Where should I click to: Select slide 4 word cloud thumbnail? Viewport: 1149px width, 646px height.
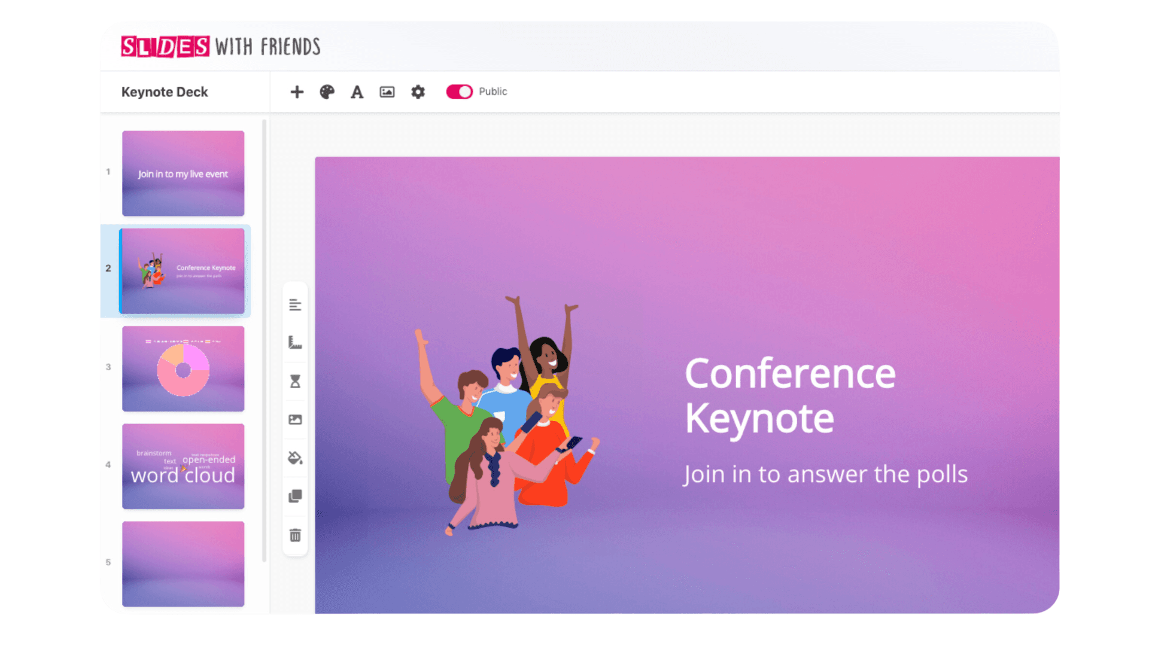pyautogui.click(x=183, y=467)
